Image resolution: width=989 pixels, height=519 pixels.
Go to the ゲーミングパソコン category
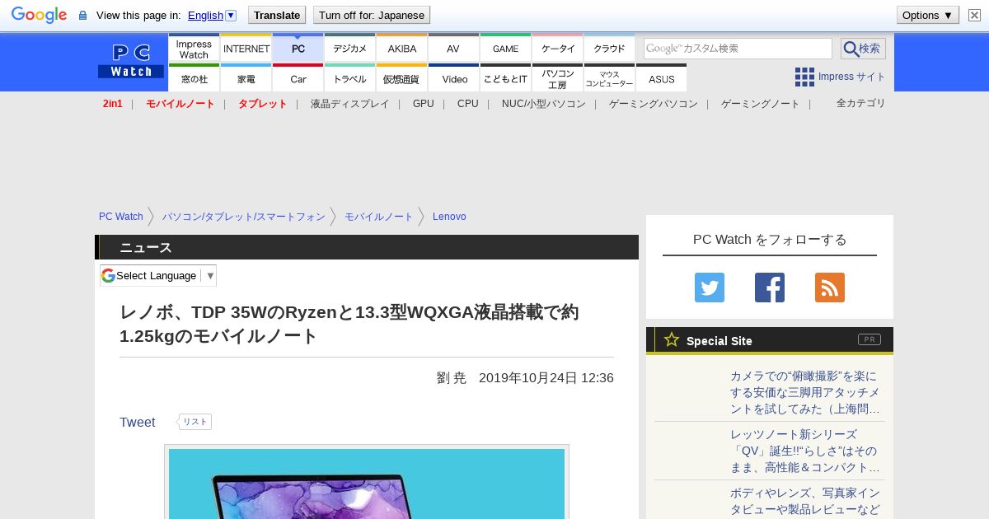653,104
